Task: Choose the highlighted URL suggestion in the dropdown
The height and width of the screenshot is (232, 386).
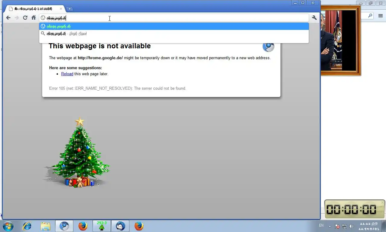Action: (x=174, y=26)
